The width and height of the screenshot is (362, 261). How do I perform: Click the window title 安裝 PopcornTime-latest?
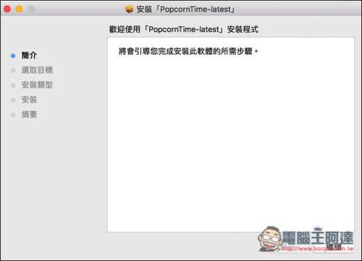click(186, 9)
